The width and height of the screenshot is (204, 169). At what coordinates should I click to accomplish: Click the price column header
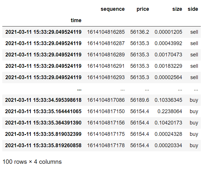tap(143, 9)
